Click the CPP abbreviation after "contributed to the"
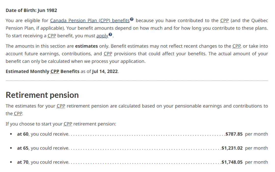Viewport: 275px width, 172px height. pos(225,21)
